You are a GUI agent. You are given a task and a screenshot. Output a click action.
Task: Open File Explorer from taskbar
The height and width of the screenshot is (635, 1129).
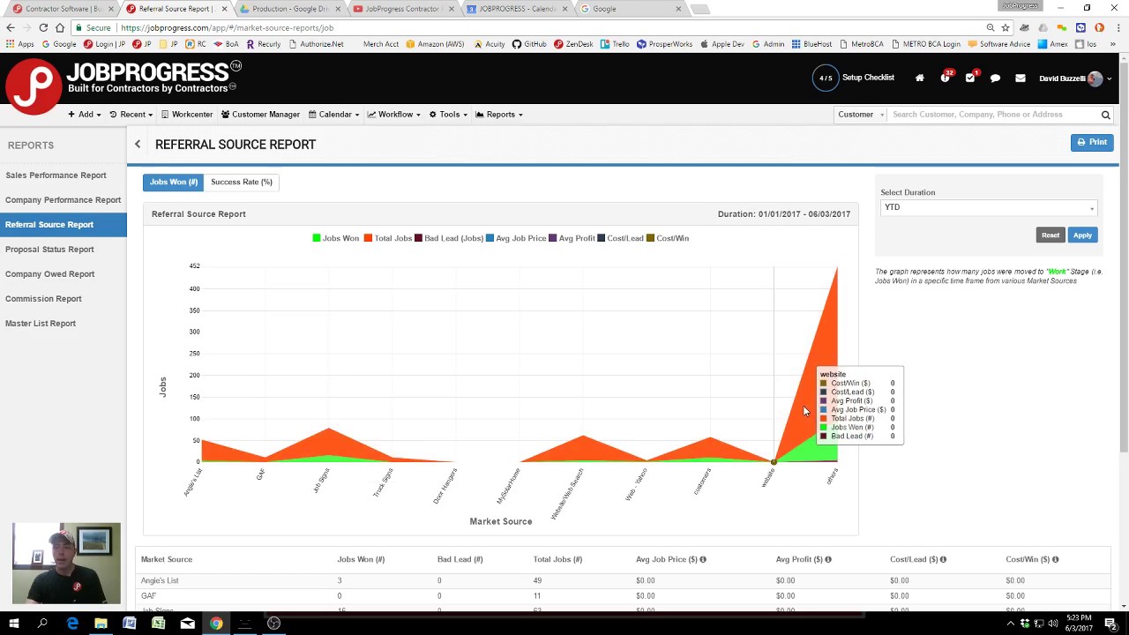101,624
